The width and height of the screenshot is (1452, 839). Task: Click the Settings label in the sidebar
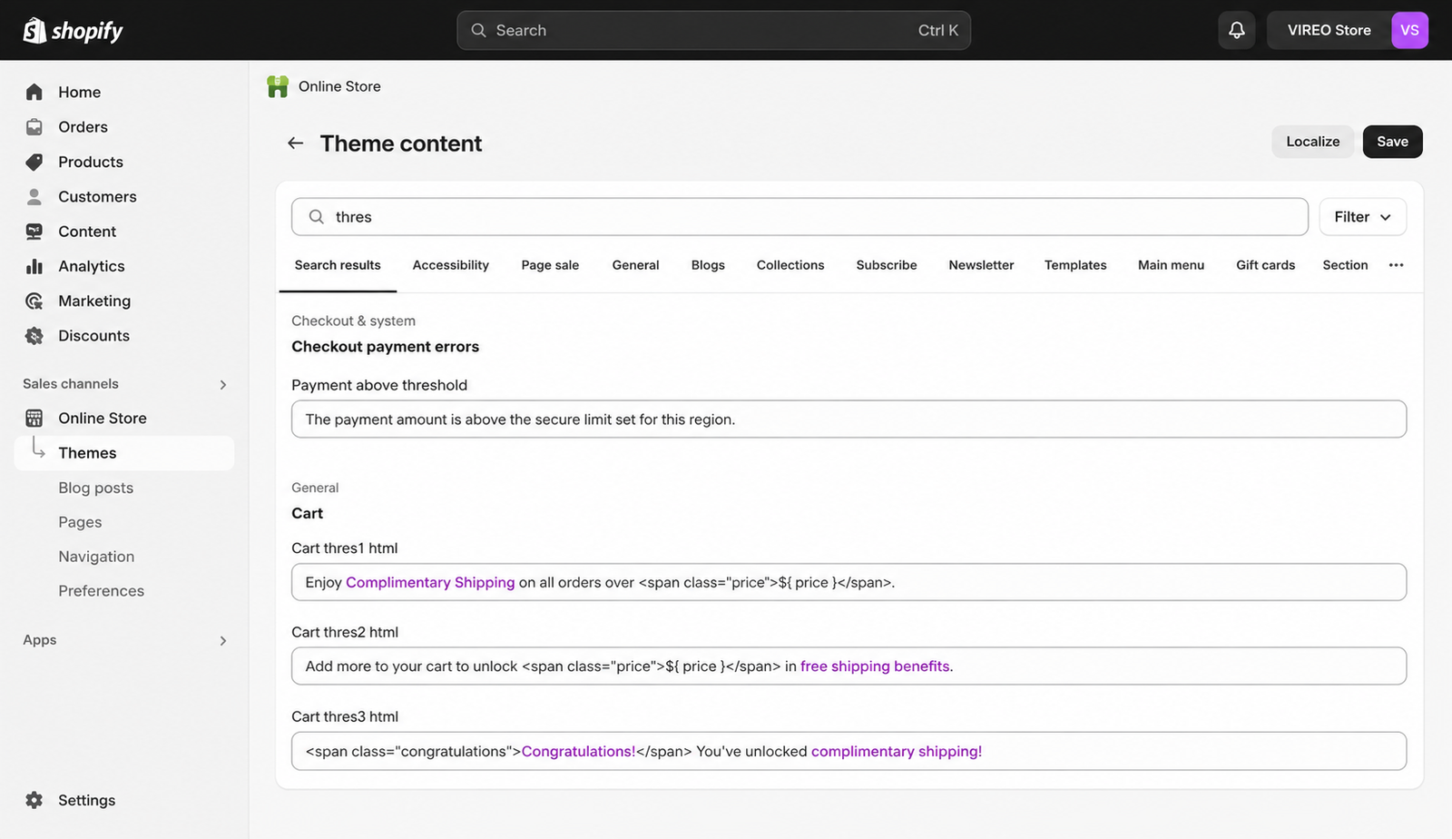coord(86,800)
